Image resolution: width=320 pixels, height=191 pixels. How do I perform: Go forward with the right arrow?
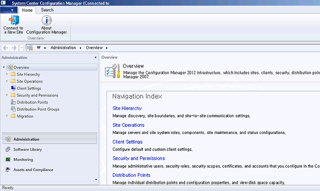(14, 48)
